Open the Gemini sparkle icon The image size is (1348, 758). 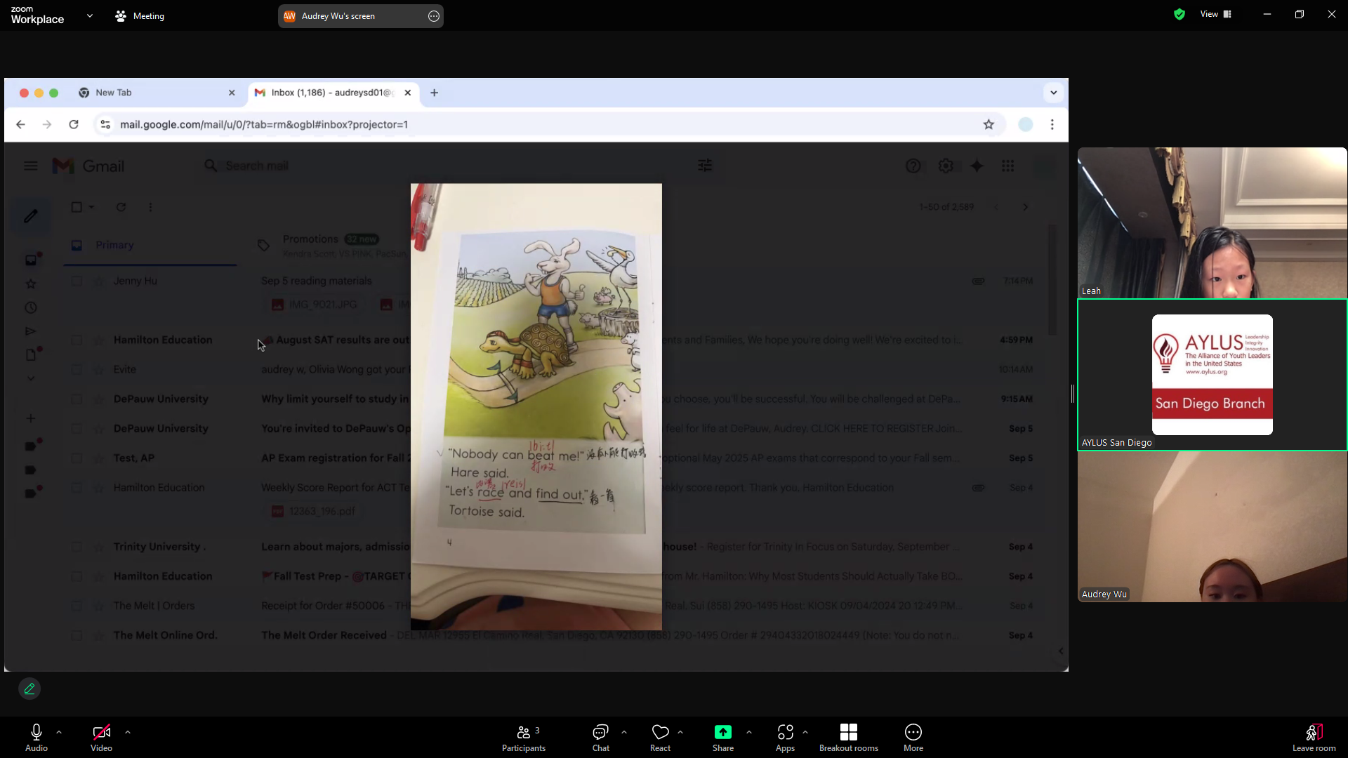coord(977,166)
